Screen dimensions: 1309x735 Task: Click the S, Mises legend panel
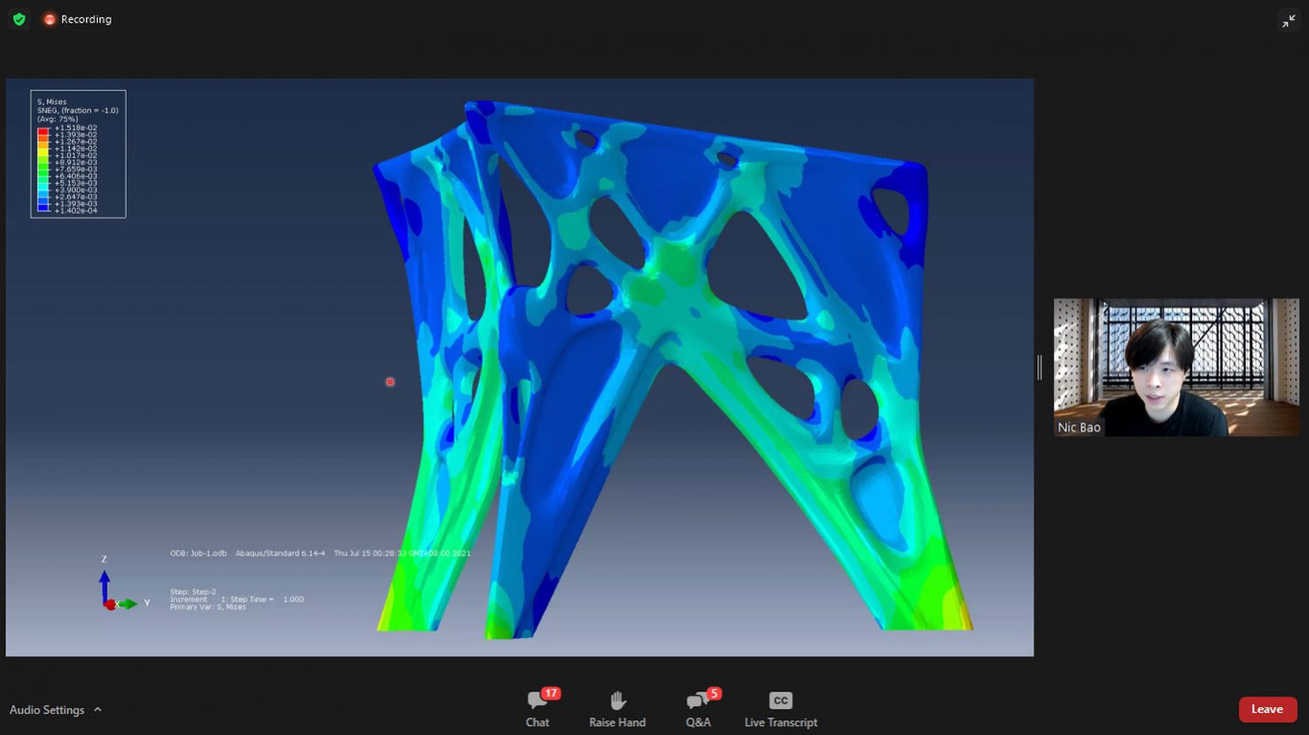(78, 153)
